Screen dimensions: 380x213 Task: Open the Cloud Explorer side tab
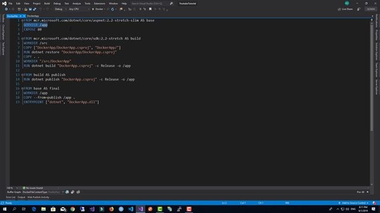click(x=3, y=32)
